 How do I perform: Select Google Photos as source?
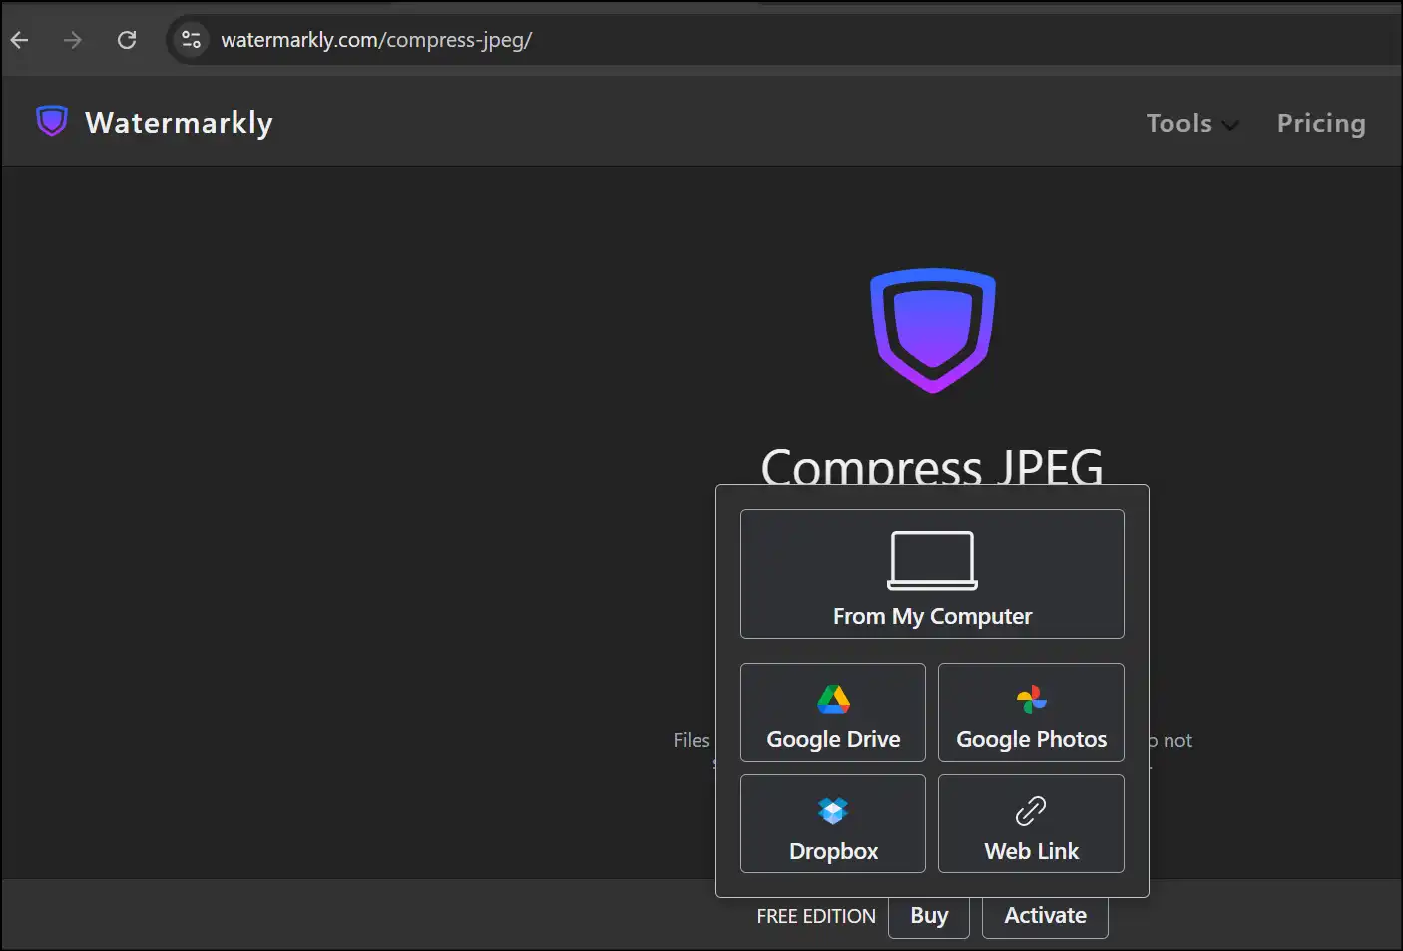(1031, 713)
